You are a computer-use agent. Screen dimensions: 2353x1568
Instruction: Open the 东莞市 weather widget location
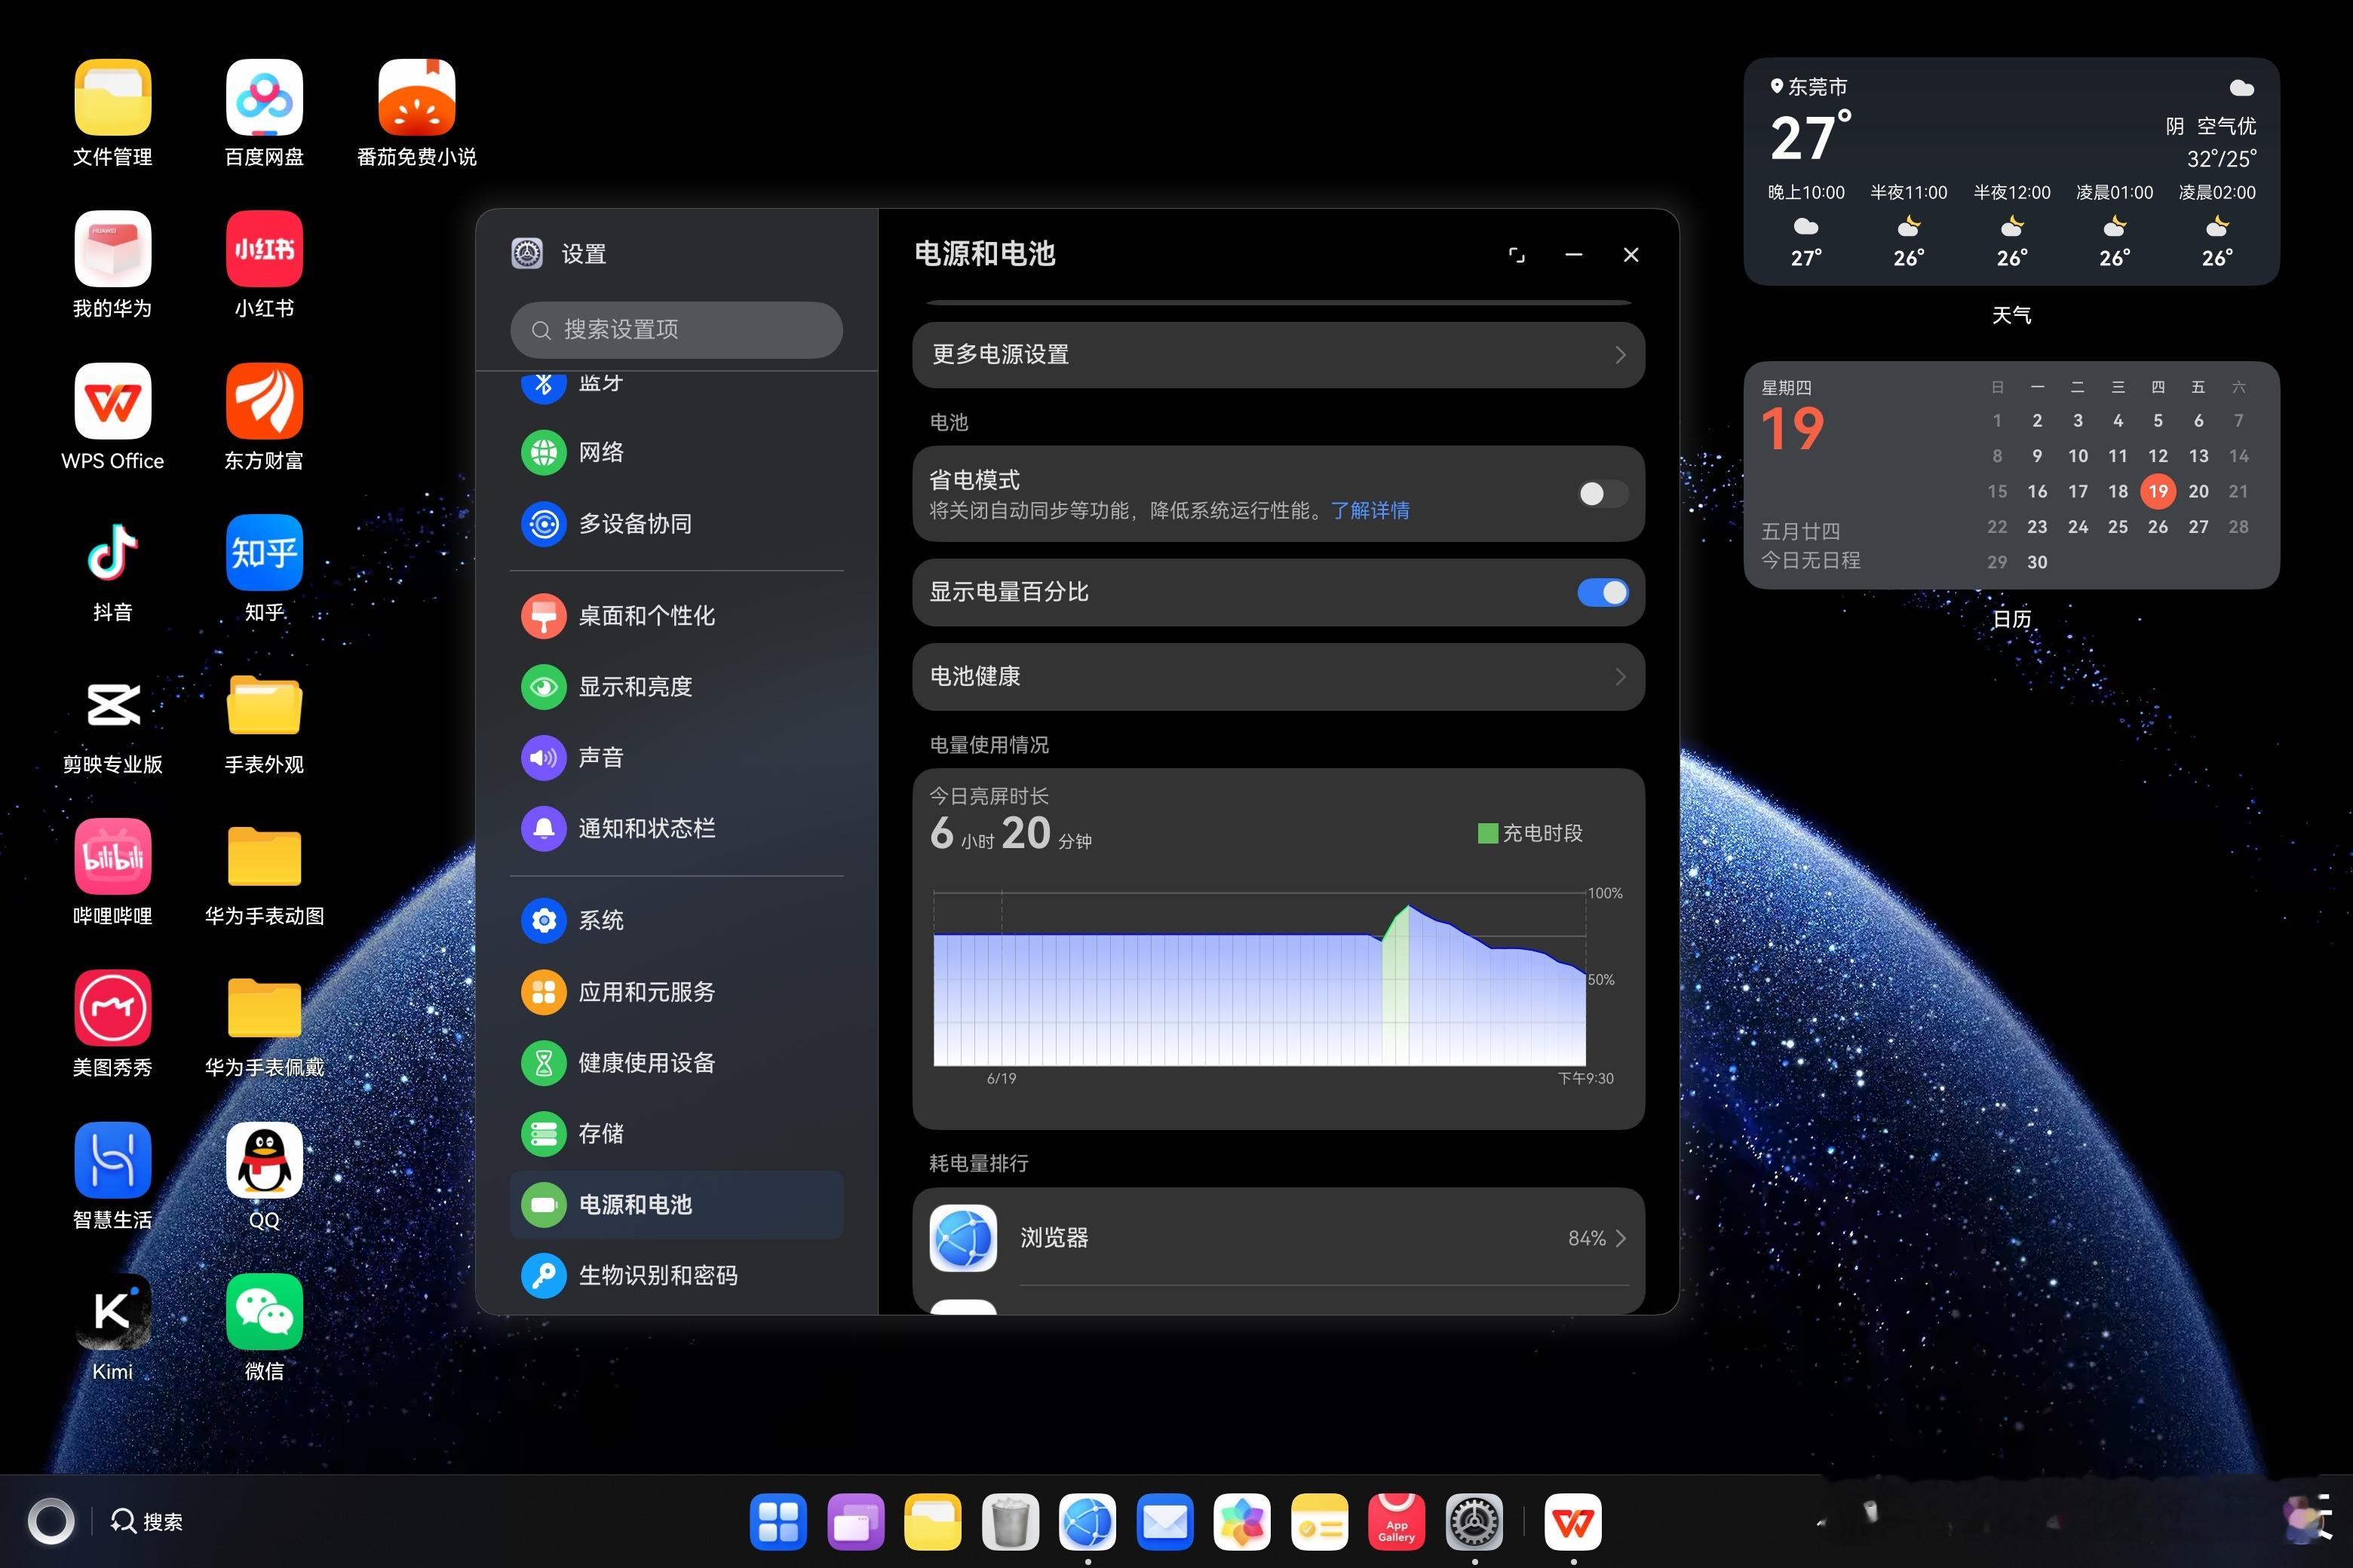tap(1808, 87)
